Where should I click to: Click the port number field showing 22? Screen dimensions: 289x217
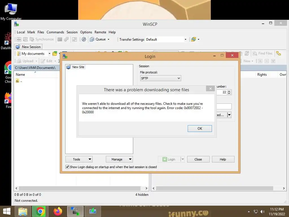pos(222,92)
